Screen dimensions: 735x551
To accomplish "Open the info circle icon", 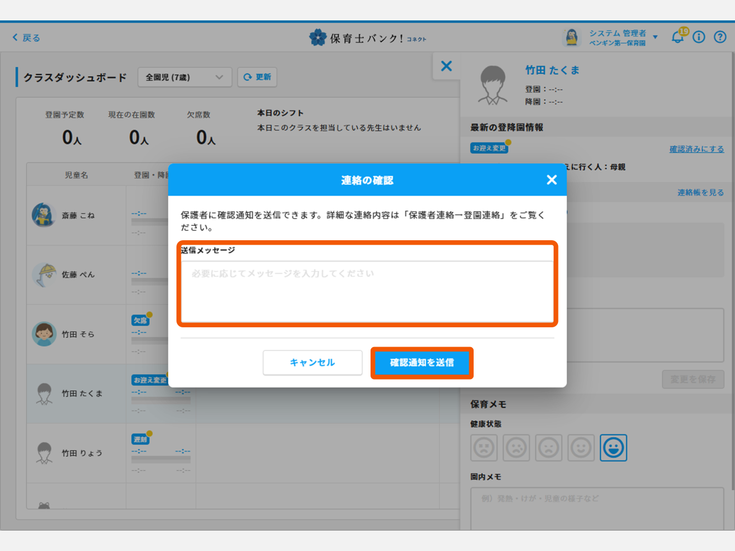I will (x=699, y=37).
